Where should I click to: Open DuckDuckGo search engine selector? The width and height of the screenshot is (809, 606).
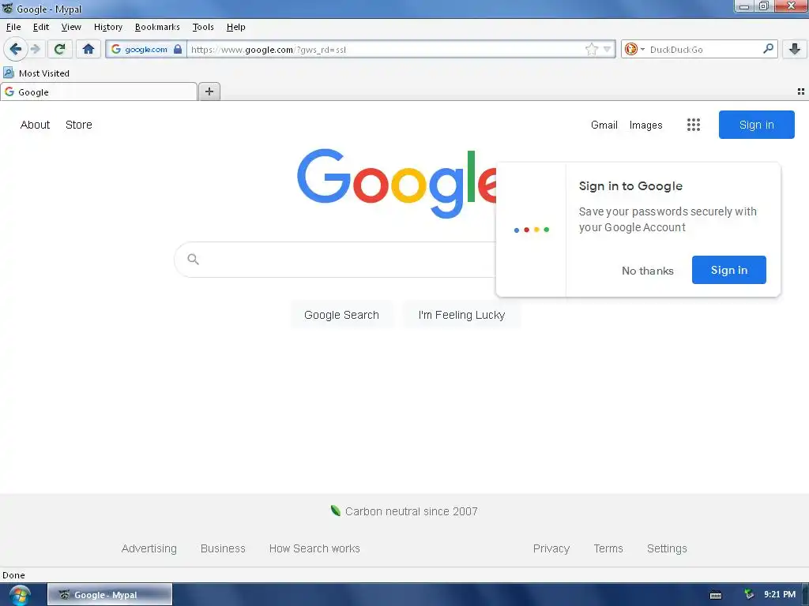click(634, 50)
